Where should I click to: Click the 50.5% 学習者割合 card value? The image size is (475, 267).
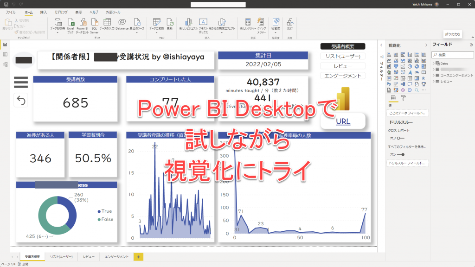click(x=93, y=158)
